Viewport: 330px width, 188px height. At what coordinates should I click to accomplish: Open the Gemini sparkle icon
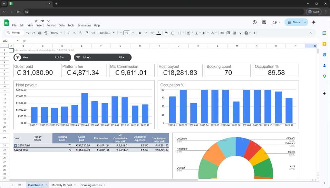click(x=314, y=22)
